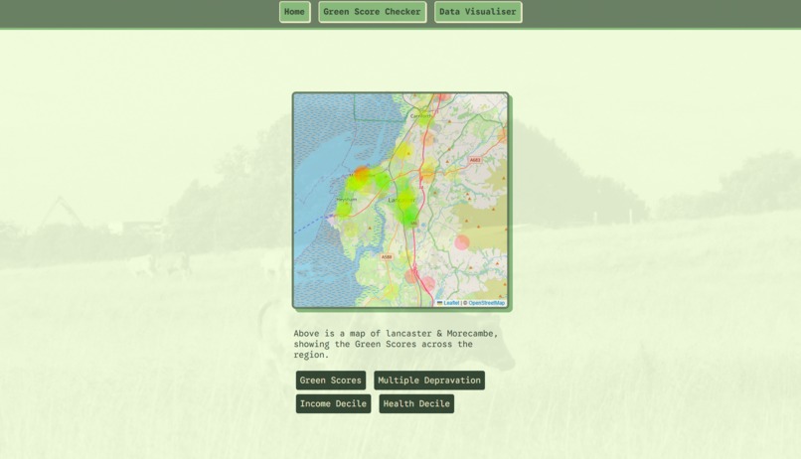801x459 pixels.
Task: Click the map description paragraph text
Action: click(x=396, y=344)
